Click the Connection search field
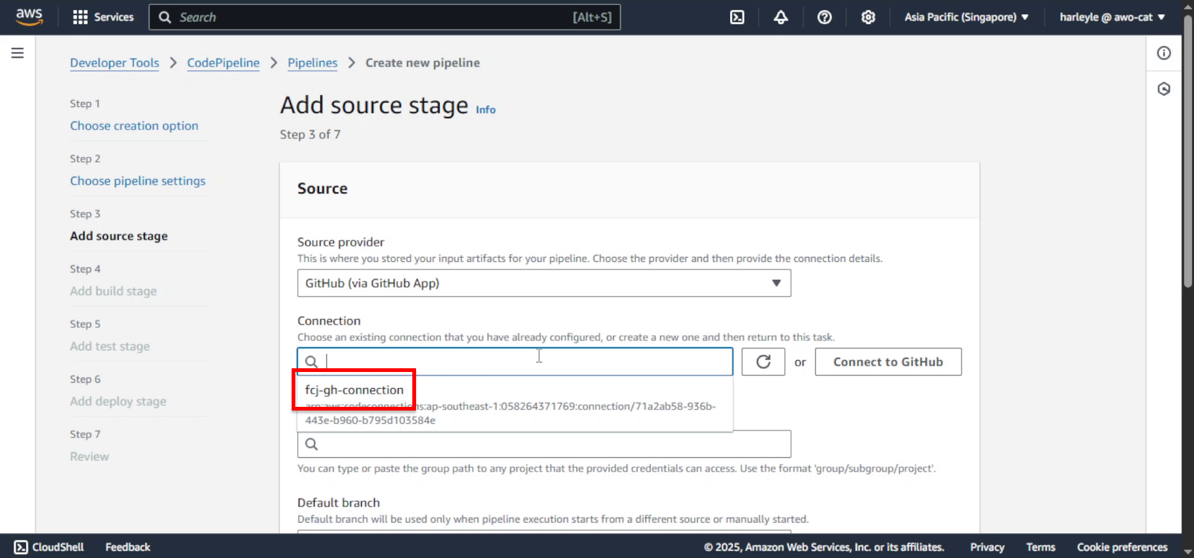1194x558 pixels. pyautogui.click(x=515, y=361)
